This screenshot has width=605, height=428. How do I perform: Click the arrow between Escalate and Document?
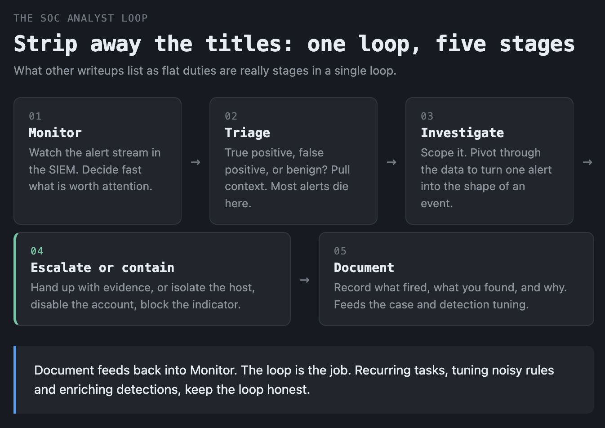pyautogui.click(x=305, y=280)
